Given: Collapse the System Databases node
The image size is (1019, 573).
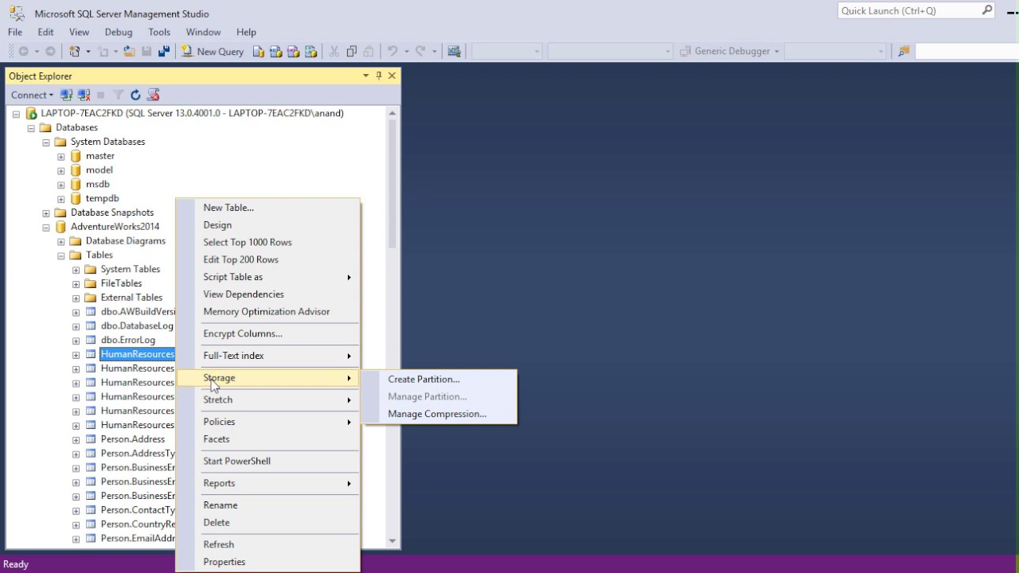Looking at the screenshot, I should pyautogui.click(x=46, y=142).
